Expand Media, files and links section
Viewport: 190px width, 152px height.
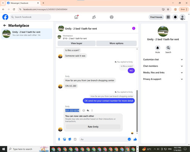[x=163, y=73]
